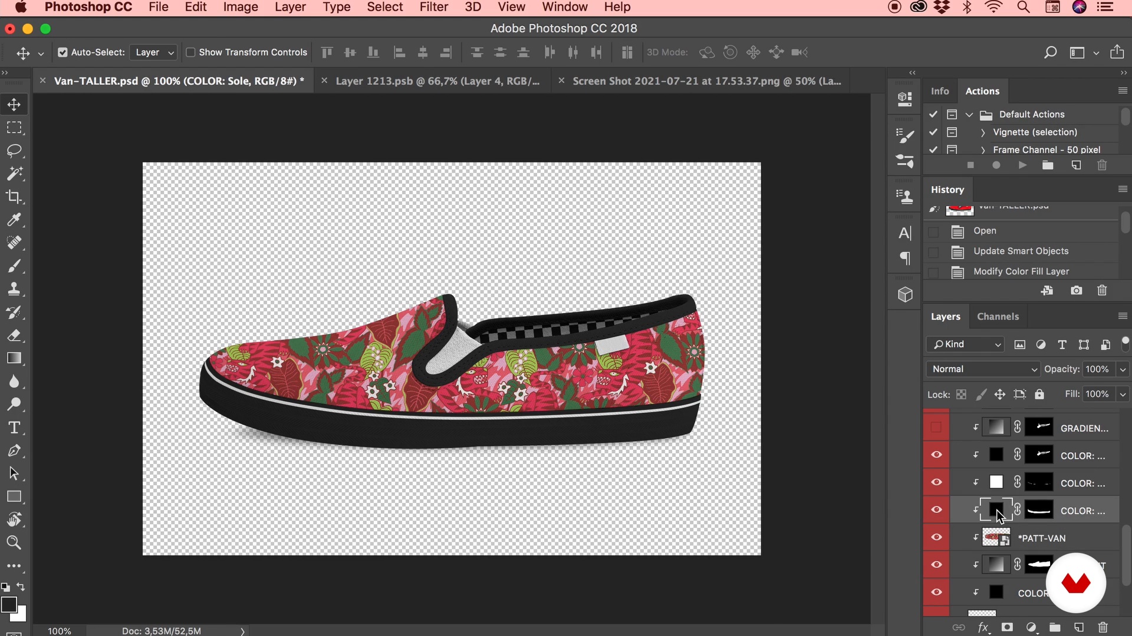The width and height of the screenshot is (1132, 636).
Task: Select the Crop tool
Action: click(x=14, y=197)
